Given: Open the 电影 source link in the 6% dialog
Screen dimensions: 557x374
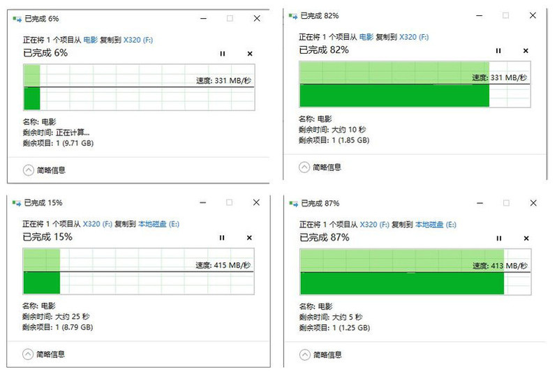Looking at the screenshot, I should [x=90, y=40].
